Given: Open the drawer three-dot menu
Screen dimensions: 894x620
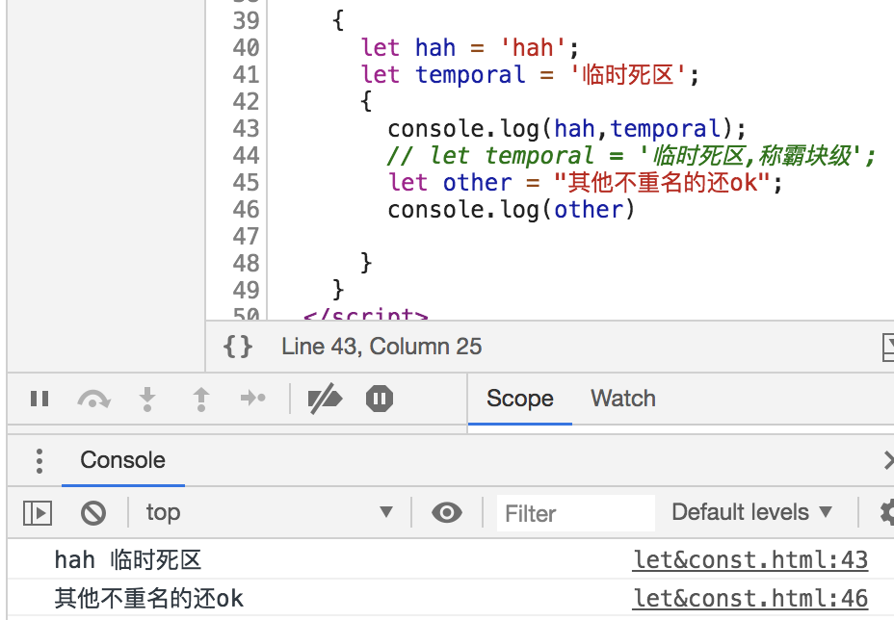Looking at the screenshot, I should [x=39, y=460].
